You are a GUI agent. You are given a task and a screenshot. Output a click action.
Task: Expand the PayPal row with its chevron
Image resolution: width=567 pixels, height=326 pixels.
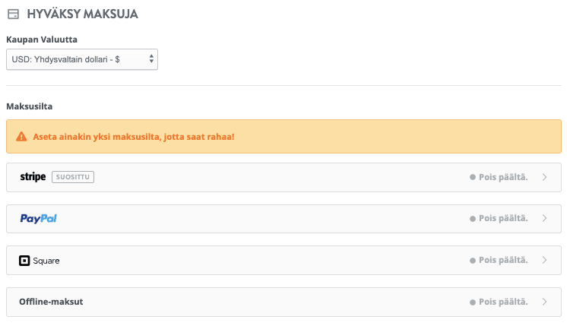(x=544, y=219)
